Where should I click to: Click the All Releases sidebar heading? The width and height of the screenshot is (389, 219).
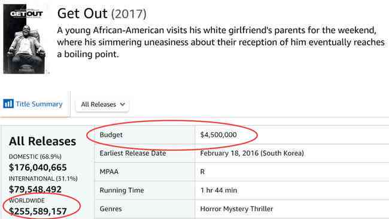(x=42, y=141)
